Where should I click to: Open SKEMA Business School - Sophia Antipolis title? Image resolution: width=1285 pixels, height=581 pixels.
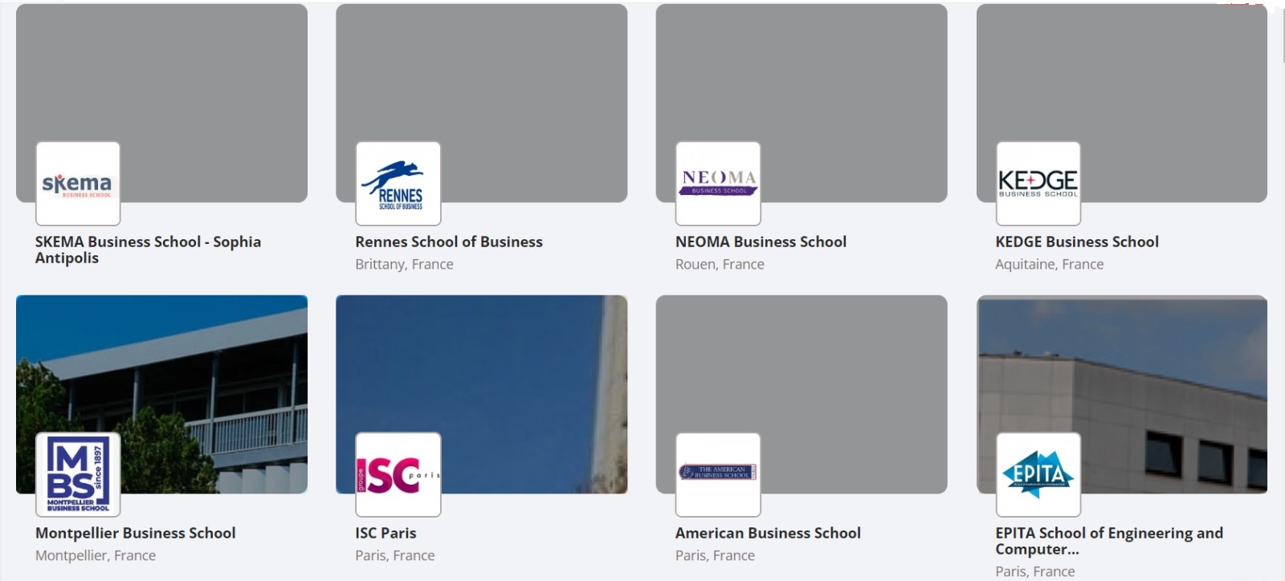148,250
